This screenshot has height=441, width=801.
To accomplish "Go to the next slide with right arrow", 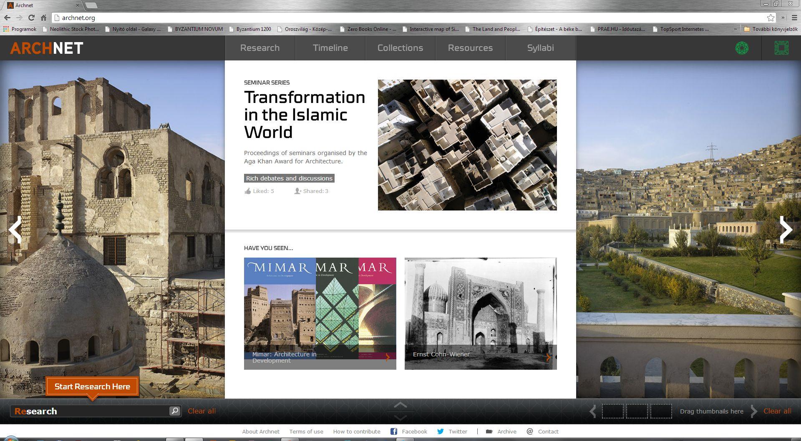I will [x=786, y=230].
